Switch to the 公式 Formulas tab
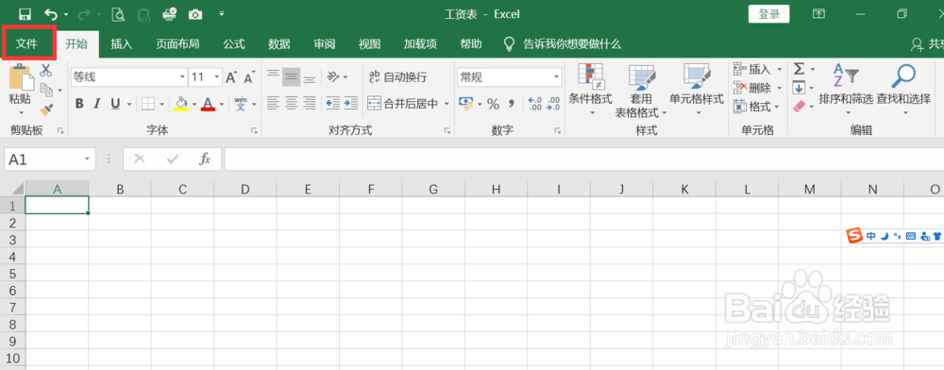 [x=234, y=44]
